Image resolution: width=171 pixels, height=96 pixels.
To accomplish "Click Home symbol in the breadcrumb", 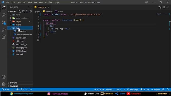I will 59,11.
